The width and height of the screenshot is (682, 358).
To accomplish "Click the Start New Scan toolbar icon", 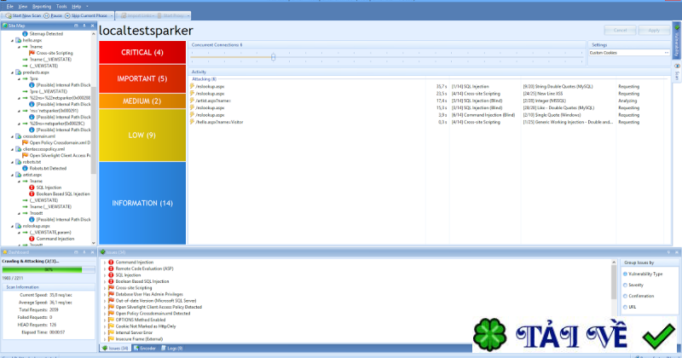I will tap(9, 15).
